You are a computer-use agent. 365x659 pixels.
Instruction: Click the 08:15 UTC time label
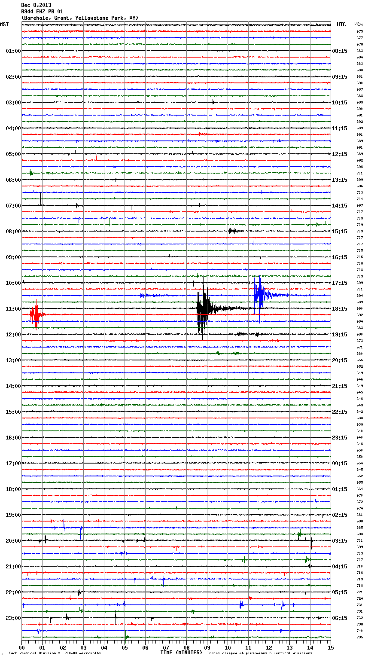340,51
